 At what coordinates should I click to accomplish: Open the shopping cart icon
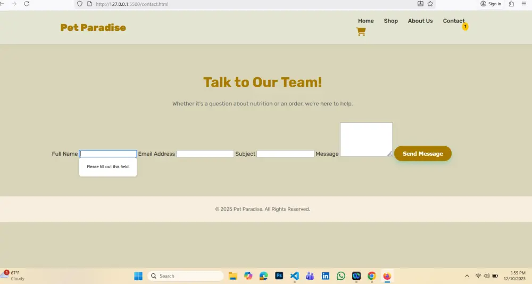(x=361, y=31)
